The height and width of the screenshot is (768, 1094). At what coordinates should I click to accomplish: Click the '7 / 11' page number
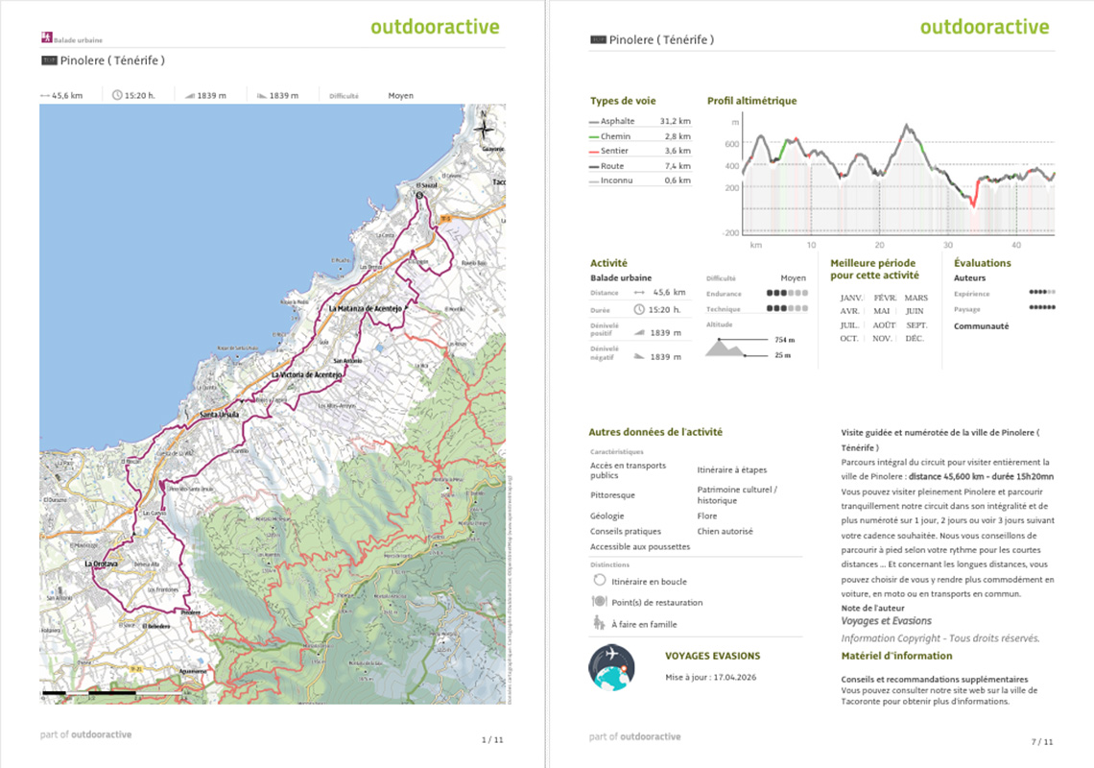click(1042, 742)
